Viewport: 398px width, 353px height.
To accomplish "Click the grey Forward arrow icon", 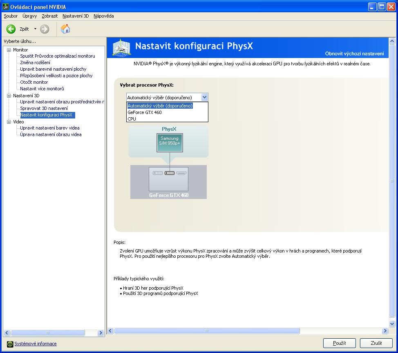I will pos(45,29).
